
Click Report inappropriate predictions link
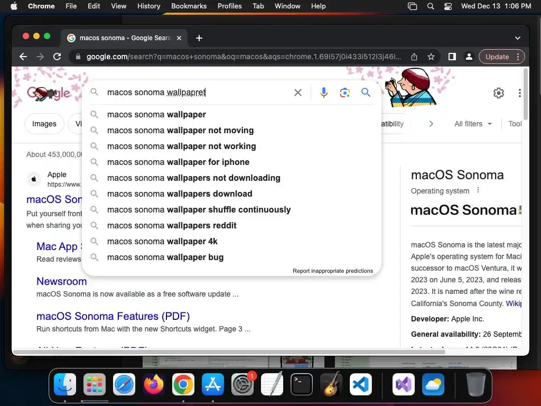333,271
